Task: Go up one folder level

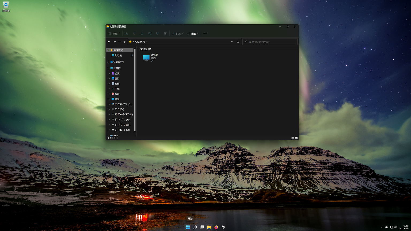Action: click(x=124, y=42)
